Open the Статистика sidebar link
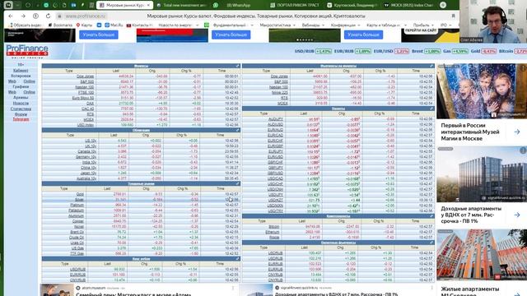This screenshot has width=527, height=296. 21,109
